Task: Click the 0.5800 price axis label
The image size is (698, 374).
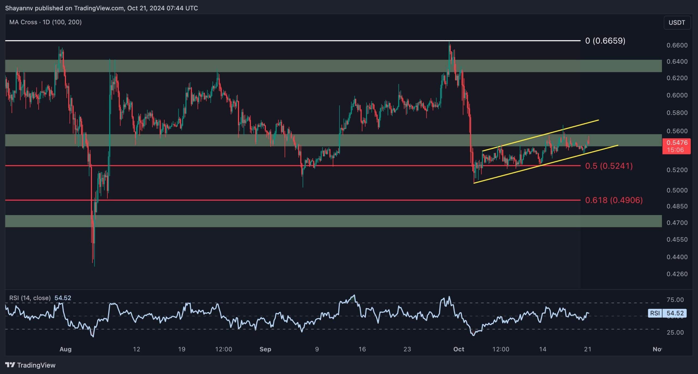Action: (677, 113)
